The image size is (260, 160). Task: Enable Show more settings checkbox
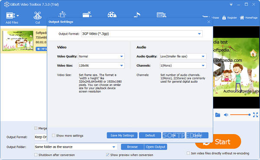point(54,135)
